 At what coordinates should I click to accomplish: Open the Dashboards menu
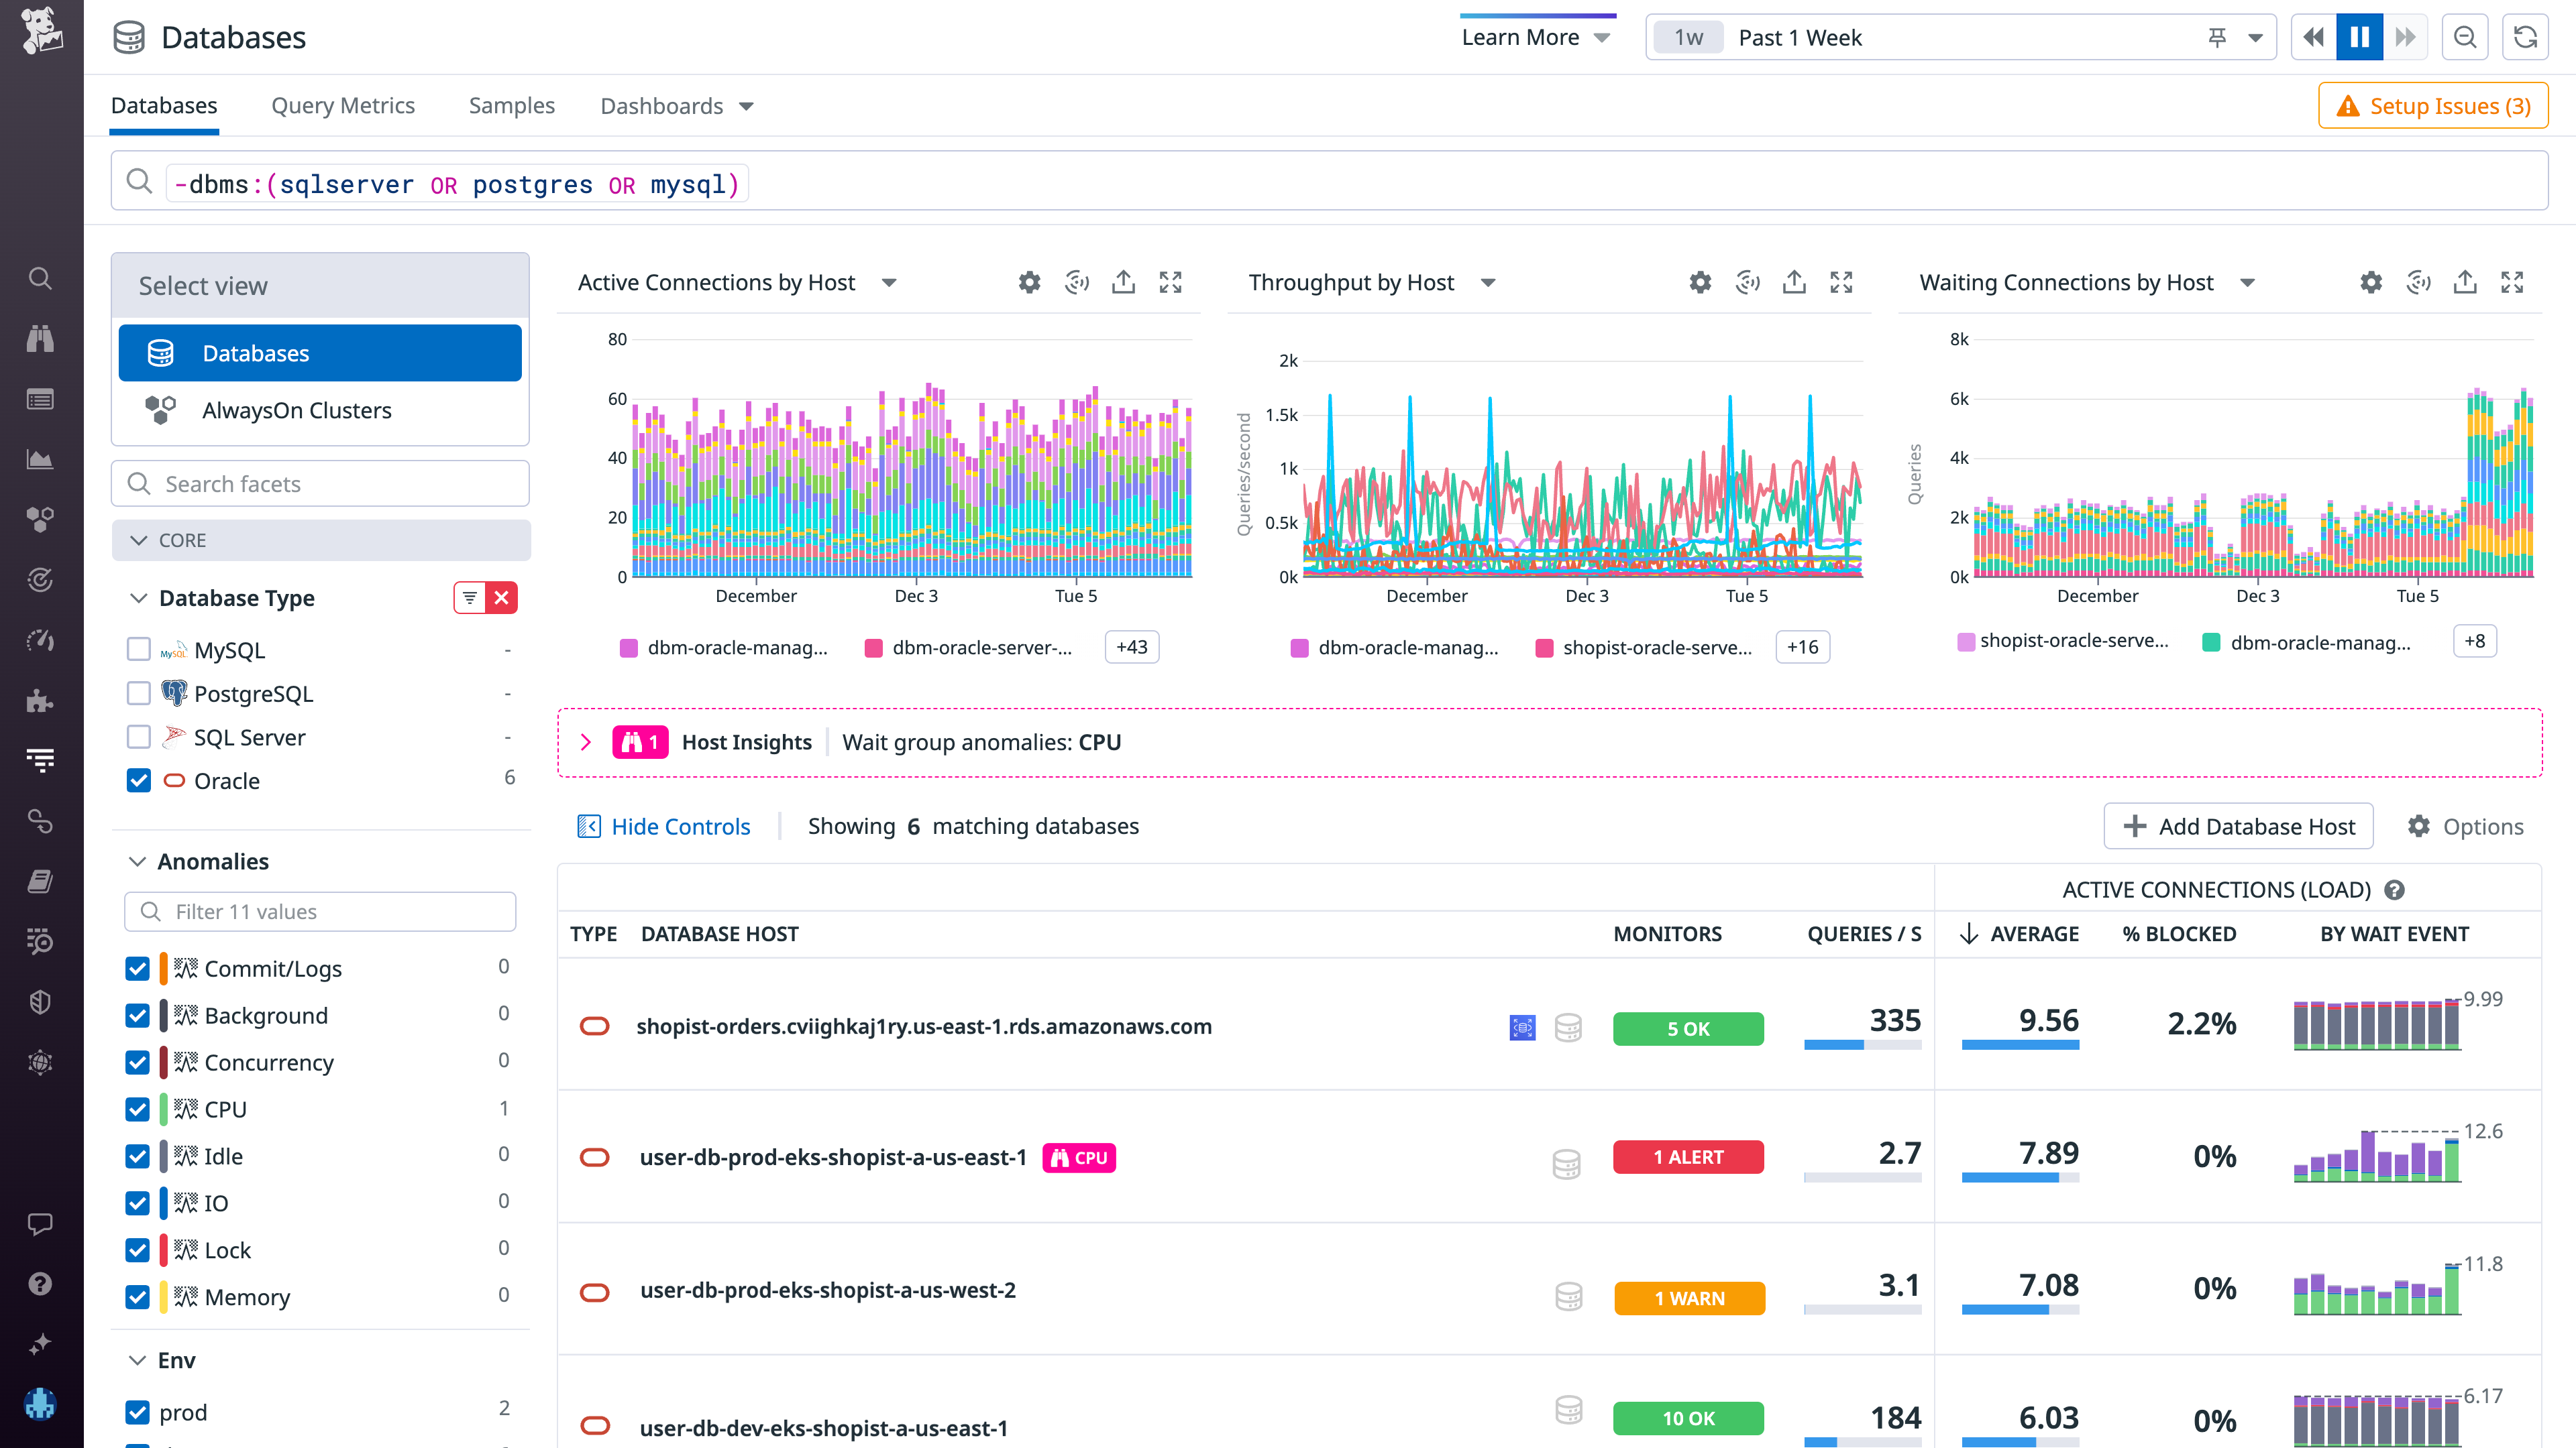click(x=676, y=105)
